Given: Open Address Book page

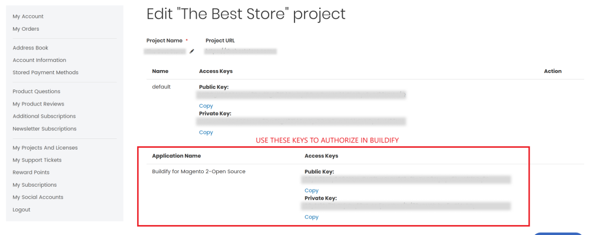Looking at the screenshot, I should click(x=31, y=48).
